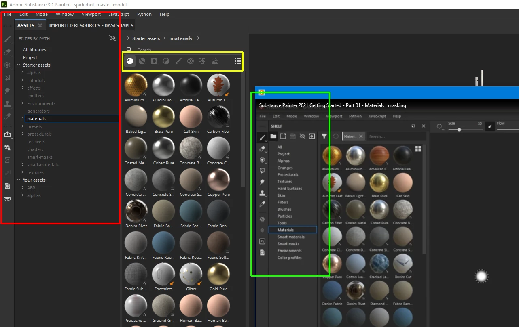Click the four-square grid icon in Shelf
Screen dimensions: 519x327
tap(418, 149)
